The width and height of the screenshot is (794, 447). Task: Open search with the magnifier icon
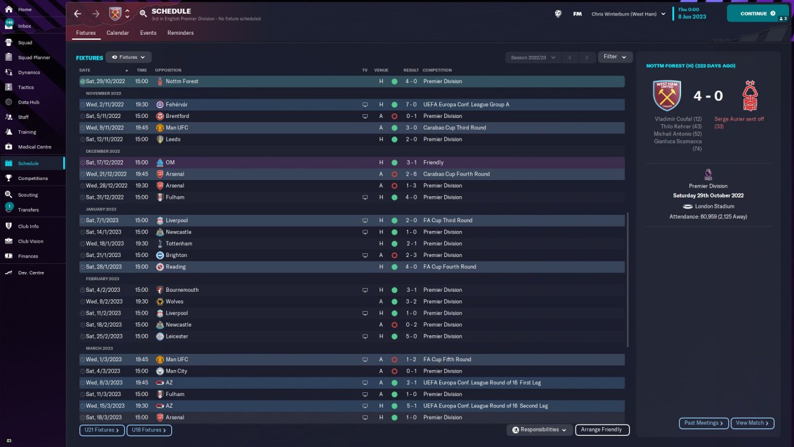click(143, 14)
